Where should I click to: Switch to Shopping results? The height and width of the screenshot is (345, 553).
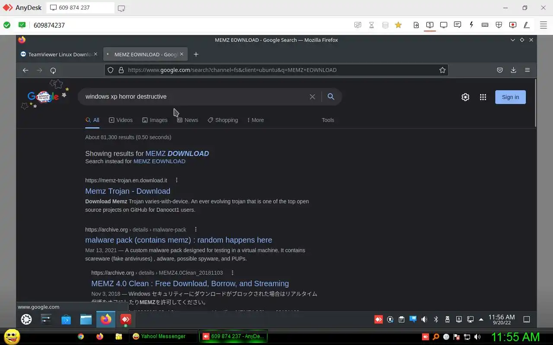pyautogui.click(x=222, y=120)
